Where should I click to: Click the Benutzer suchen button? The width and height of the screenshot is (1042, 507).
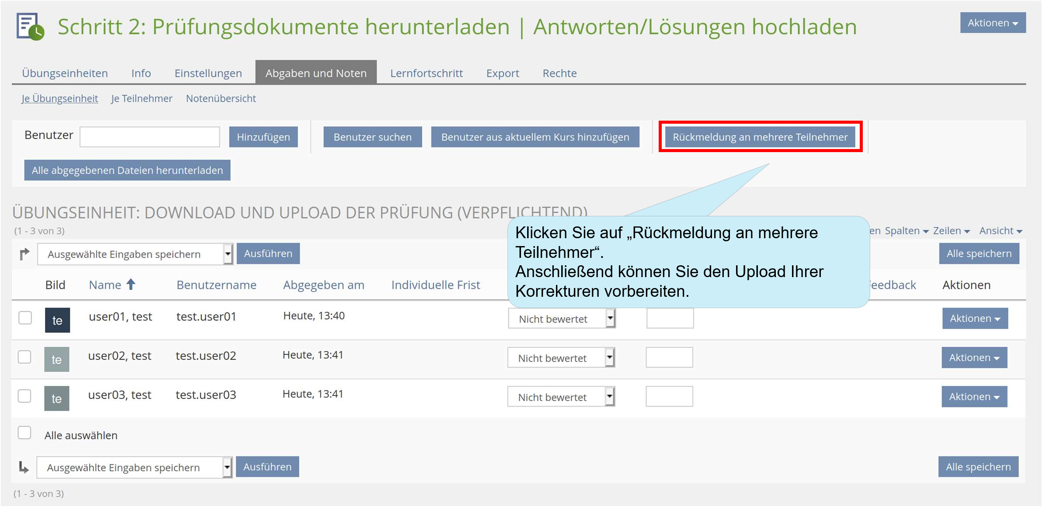372,137
